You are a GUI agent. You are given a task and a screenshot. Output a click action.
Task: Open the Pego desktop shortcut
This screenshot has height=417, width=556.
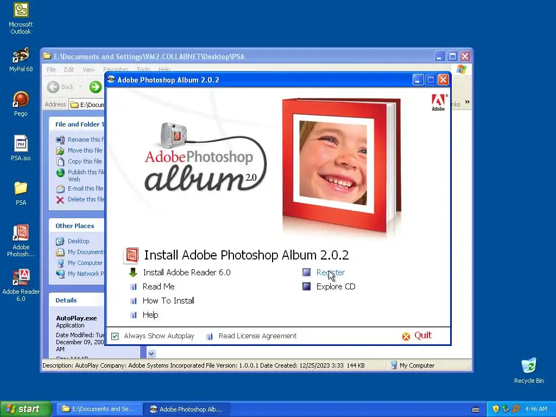pos(21,104)
